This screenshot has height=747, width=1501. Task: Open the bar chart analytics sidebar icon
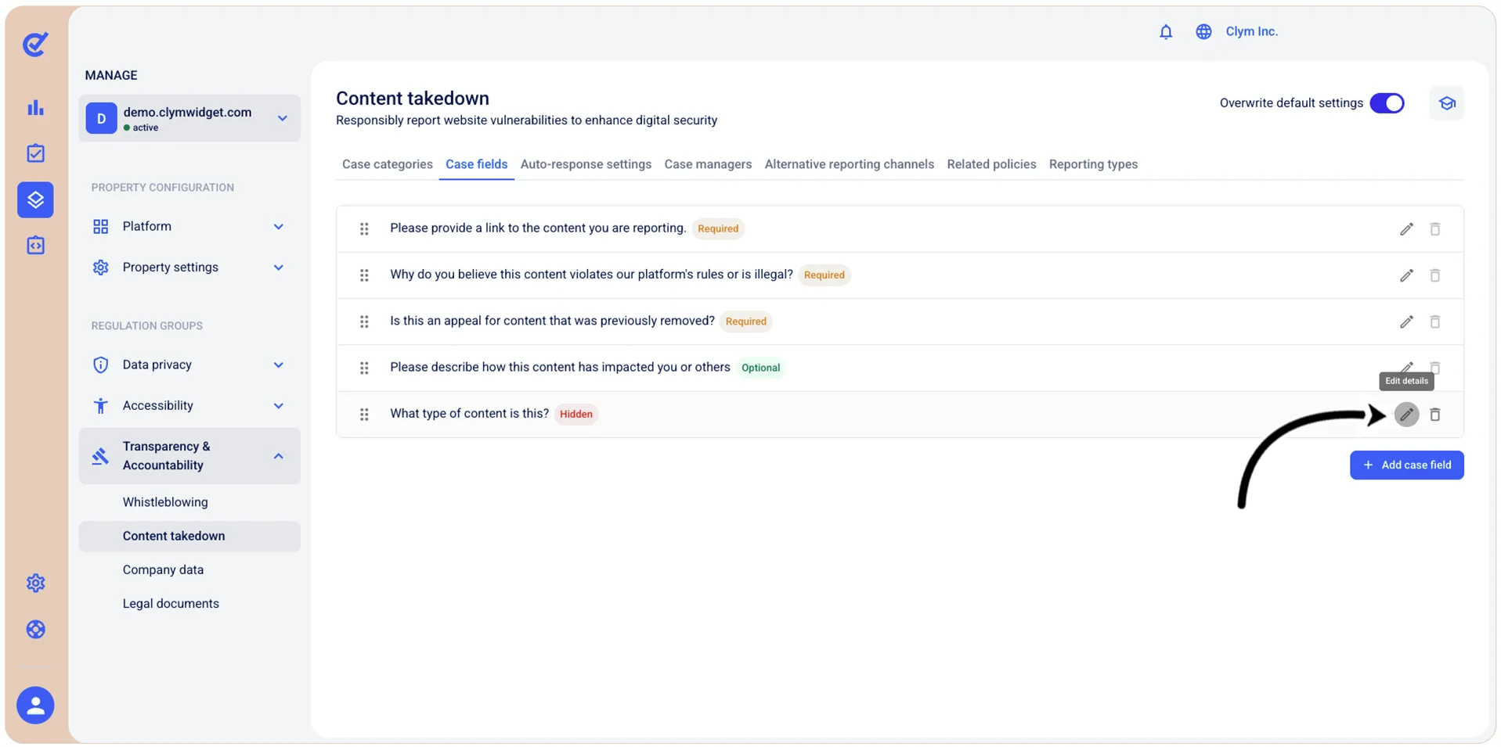pos(35,108)
